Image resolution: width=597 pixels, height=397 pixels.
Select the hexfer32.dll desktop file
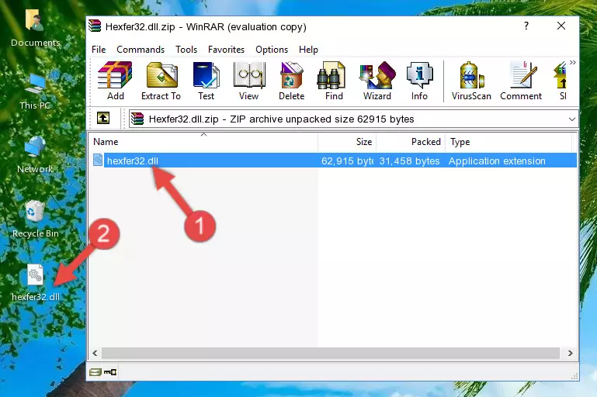pos(36,283)
